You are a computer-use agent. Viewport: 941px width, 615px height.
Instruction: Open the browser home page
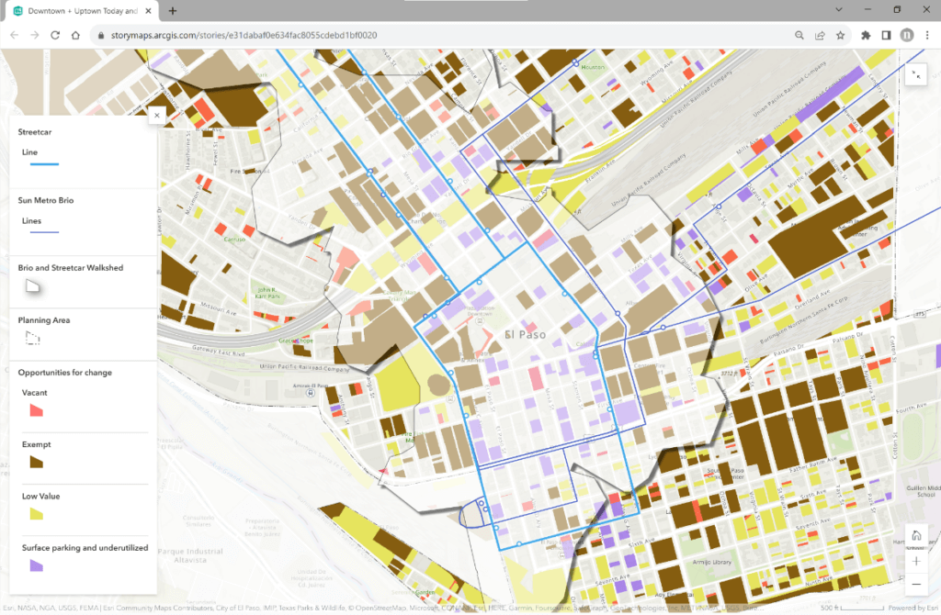[75, 36]
